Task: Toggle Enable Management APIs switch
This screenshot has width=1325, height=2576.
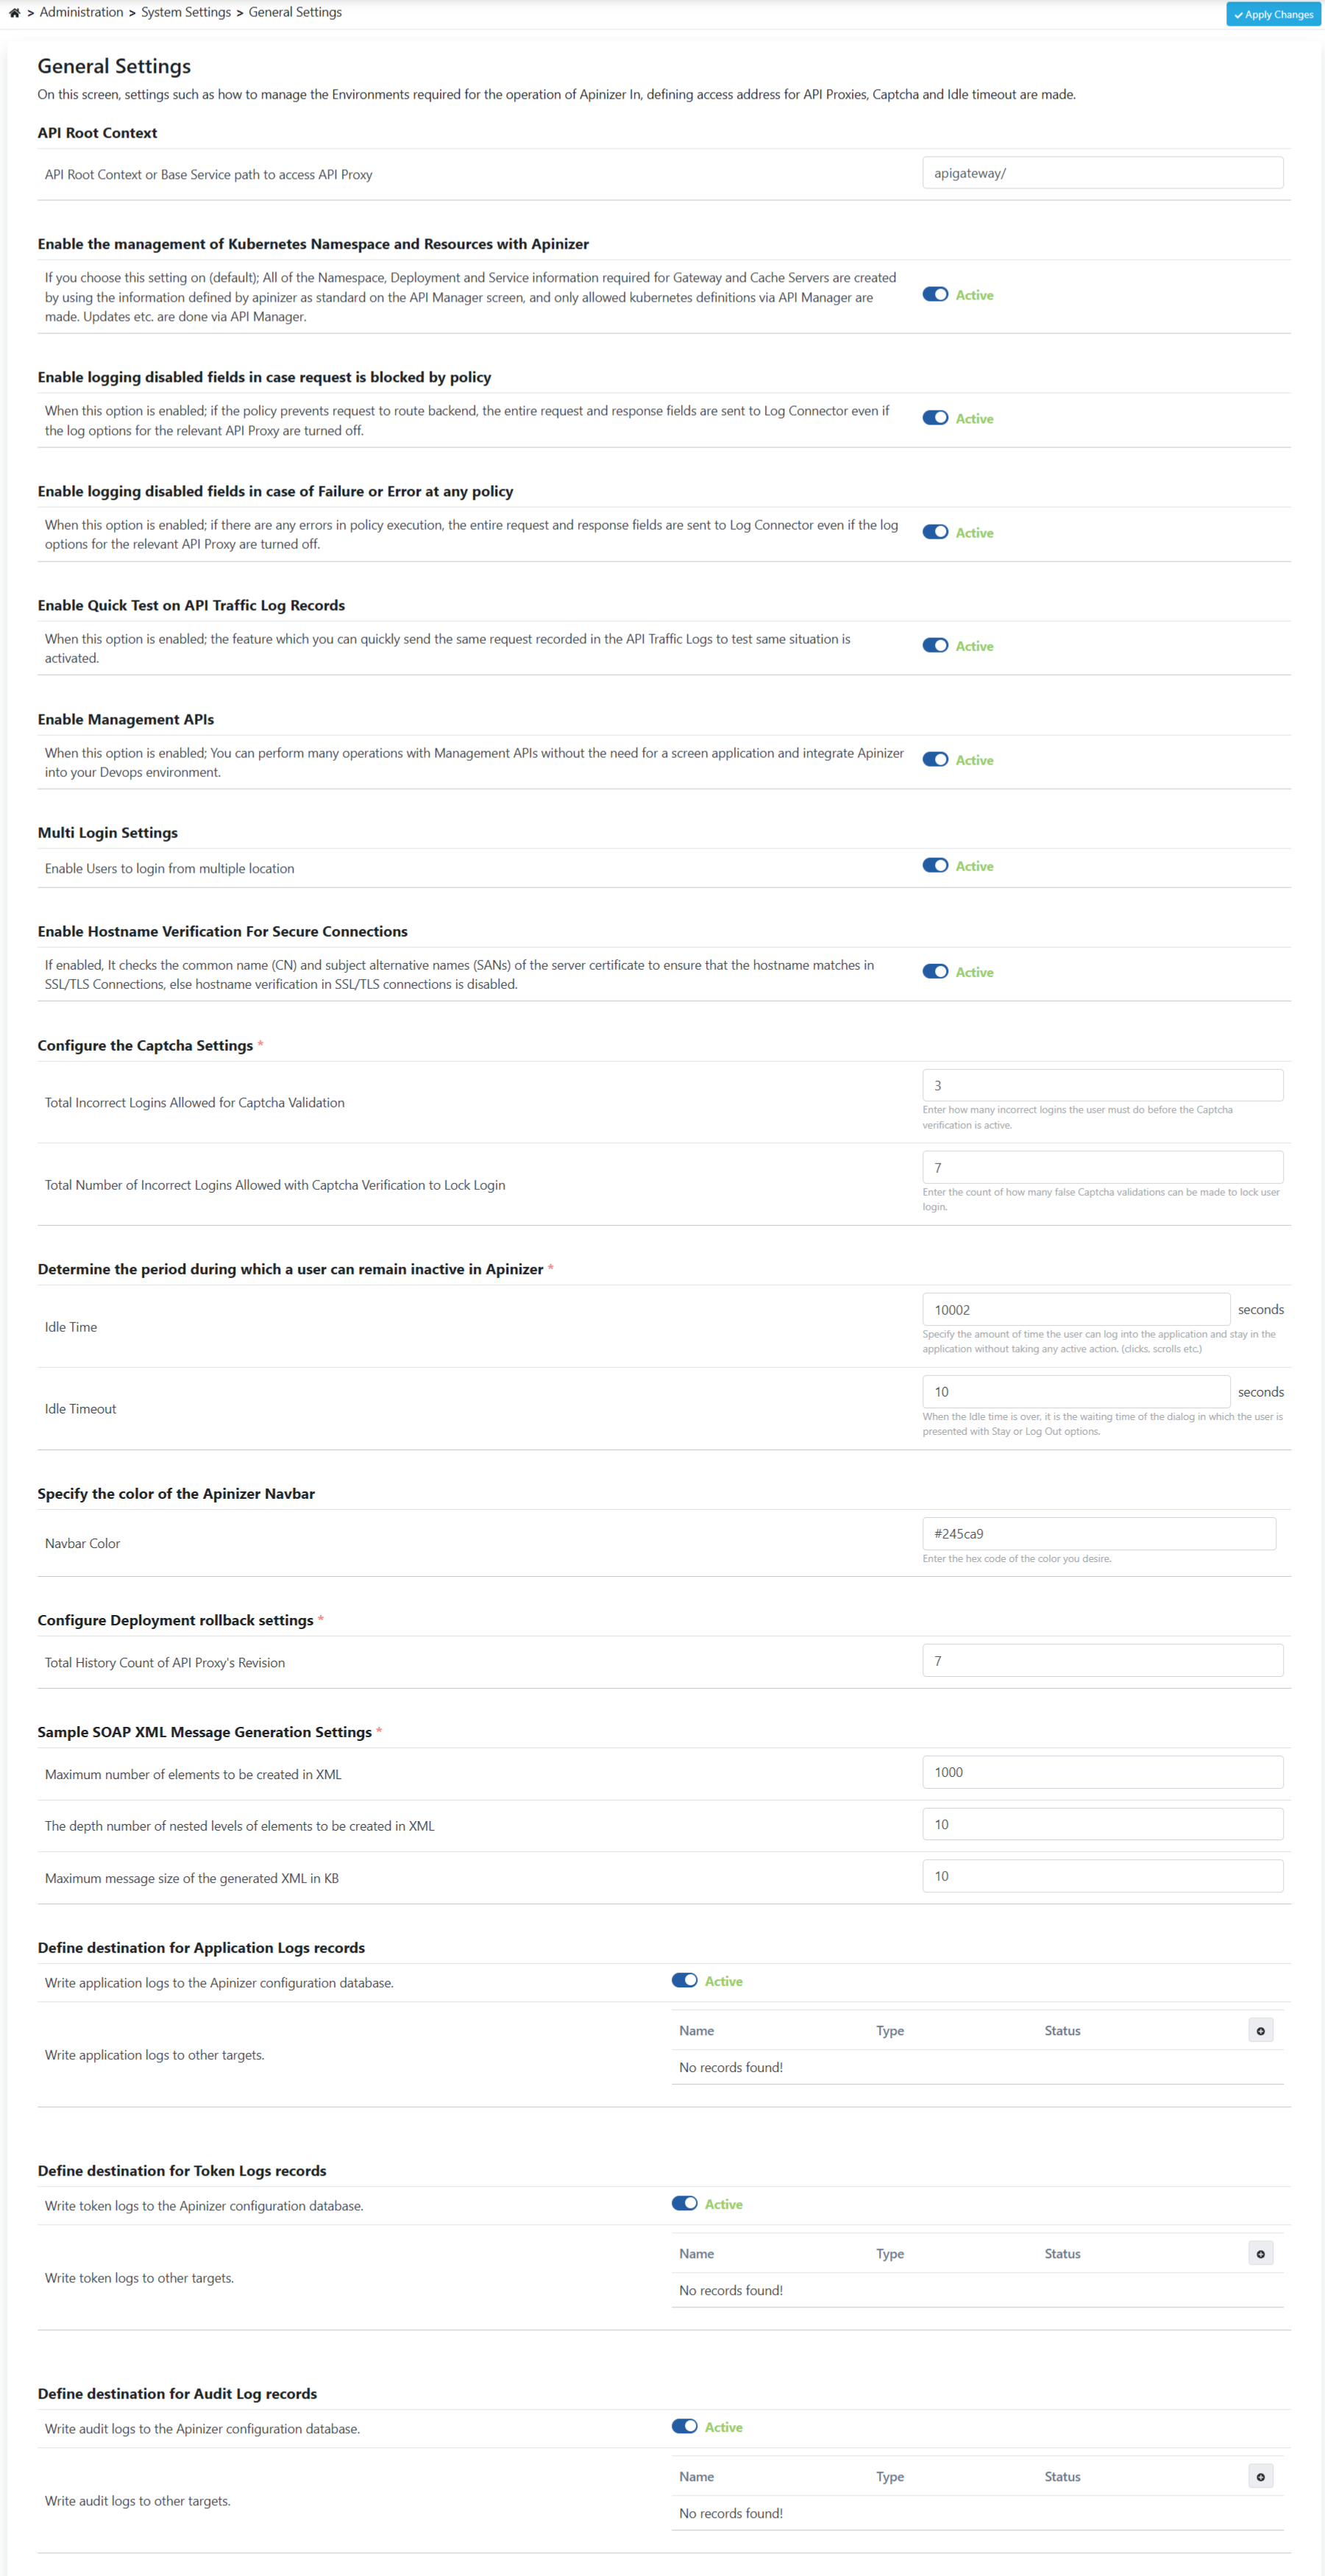Action: click(935, 760)
